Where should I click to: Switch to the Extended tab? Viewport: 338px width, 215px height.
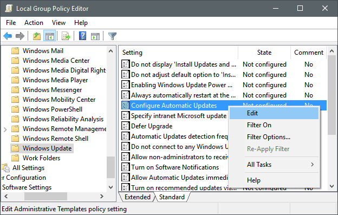point(138,197)
